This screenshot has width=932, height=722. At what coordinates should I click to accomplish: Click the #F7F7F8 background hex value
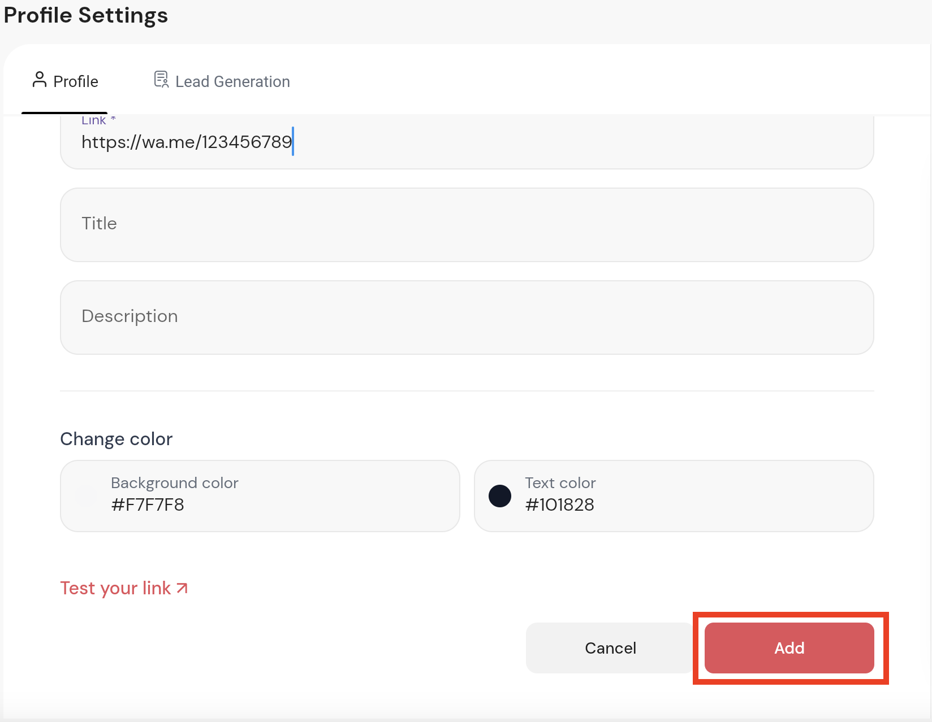pyautogui.click(x=148, y=504)
